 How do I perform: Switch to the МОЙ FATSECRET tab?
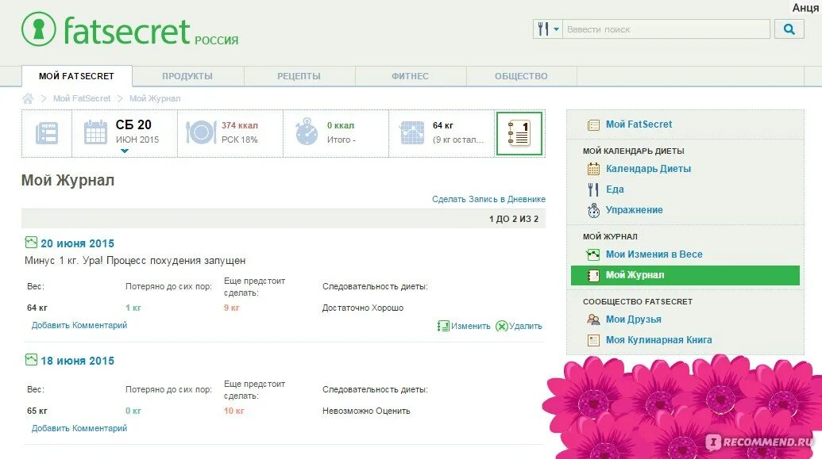click(x=76, y=76)
